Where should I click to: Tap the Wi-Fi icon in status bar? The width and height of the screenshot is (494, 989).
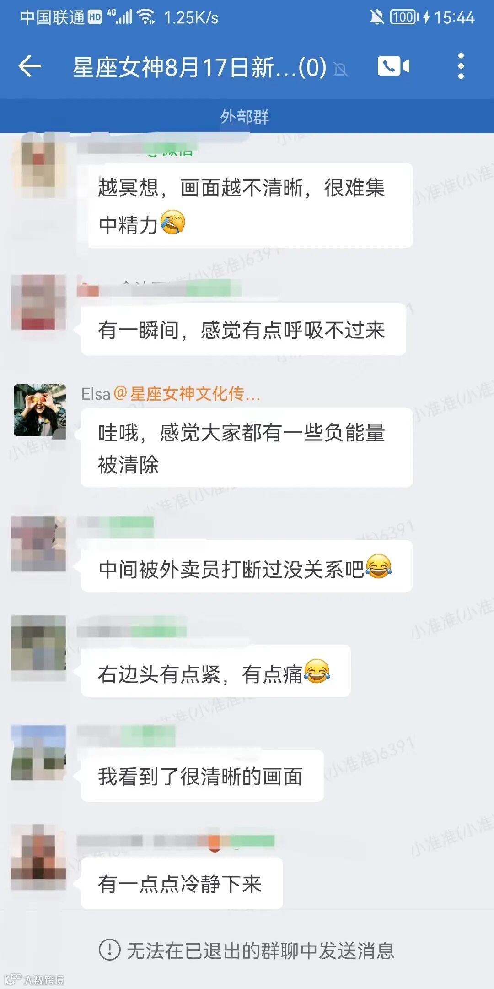click(x=146, y=17)
